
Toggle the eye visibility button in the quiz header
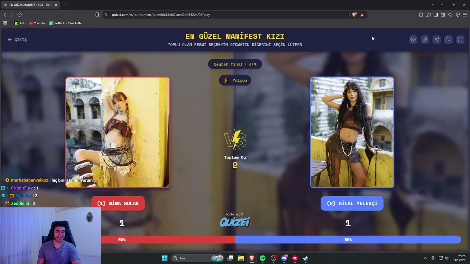413,40
